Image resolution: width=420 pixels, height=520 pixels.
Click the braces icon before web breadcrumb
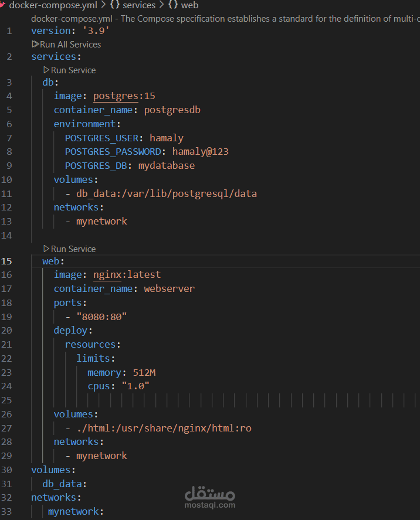click(x=173, y=5)
